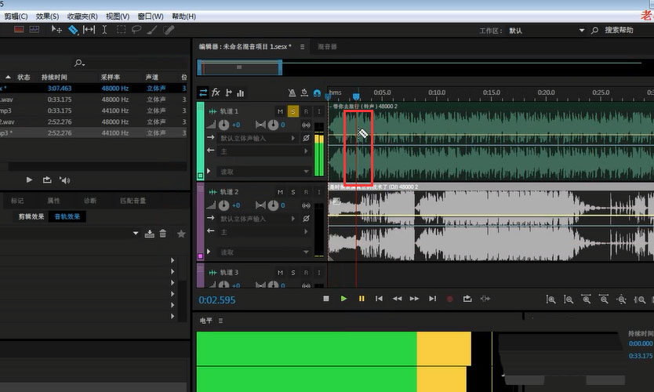Select the Slip tool in the toolbar

89,30
